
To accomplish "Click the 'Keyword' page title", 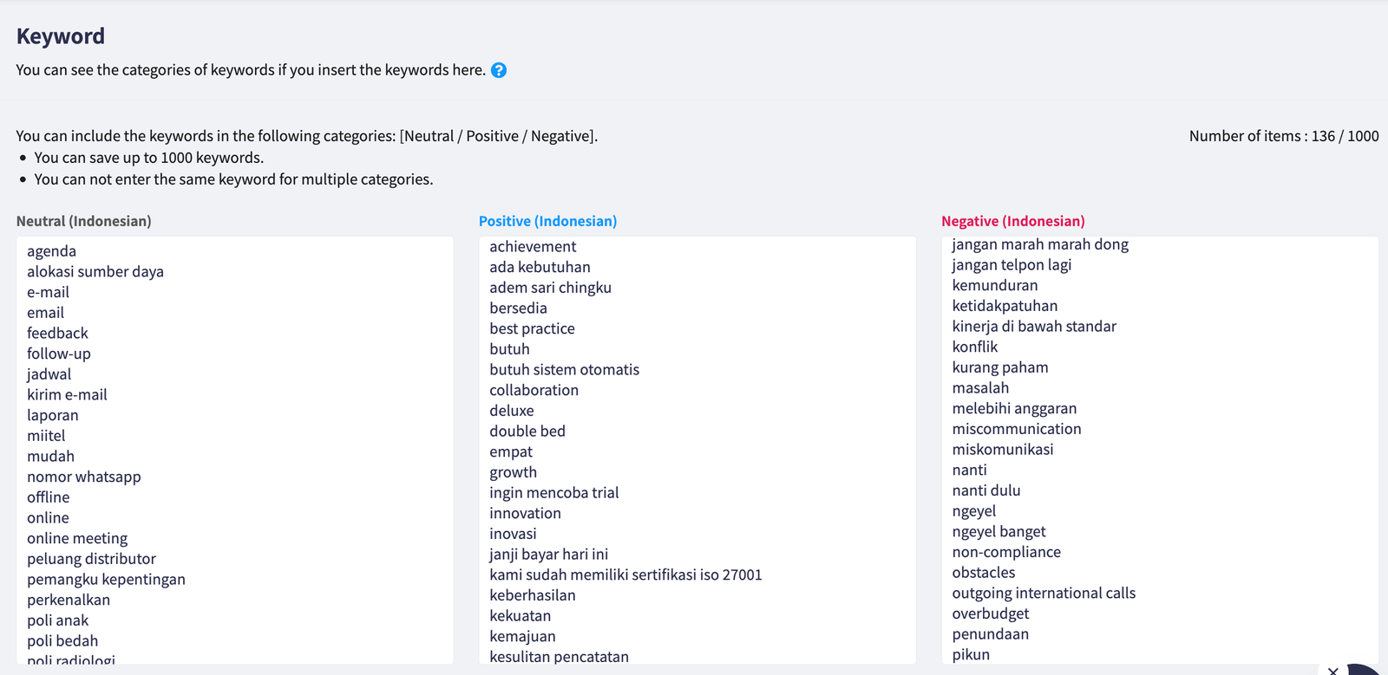I will pyautogui.click(x=61, y=36).
